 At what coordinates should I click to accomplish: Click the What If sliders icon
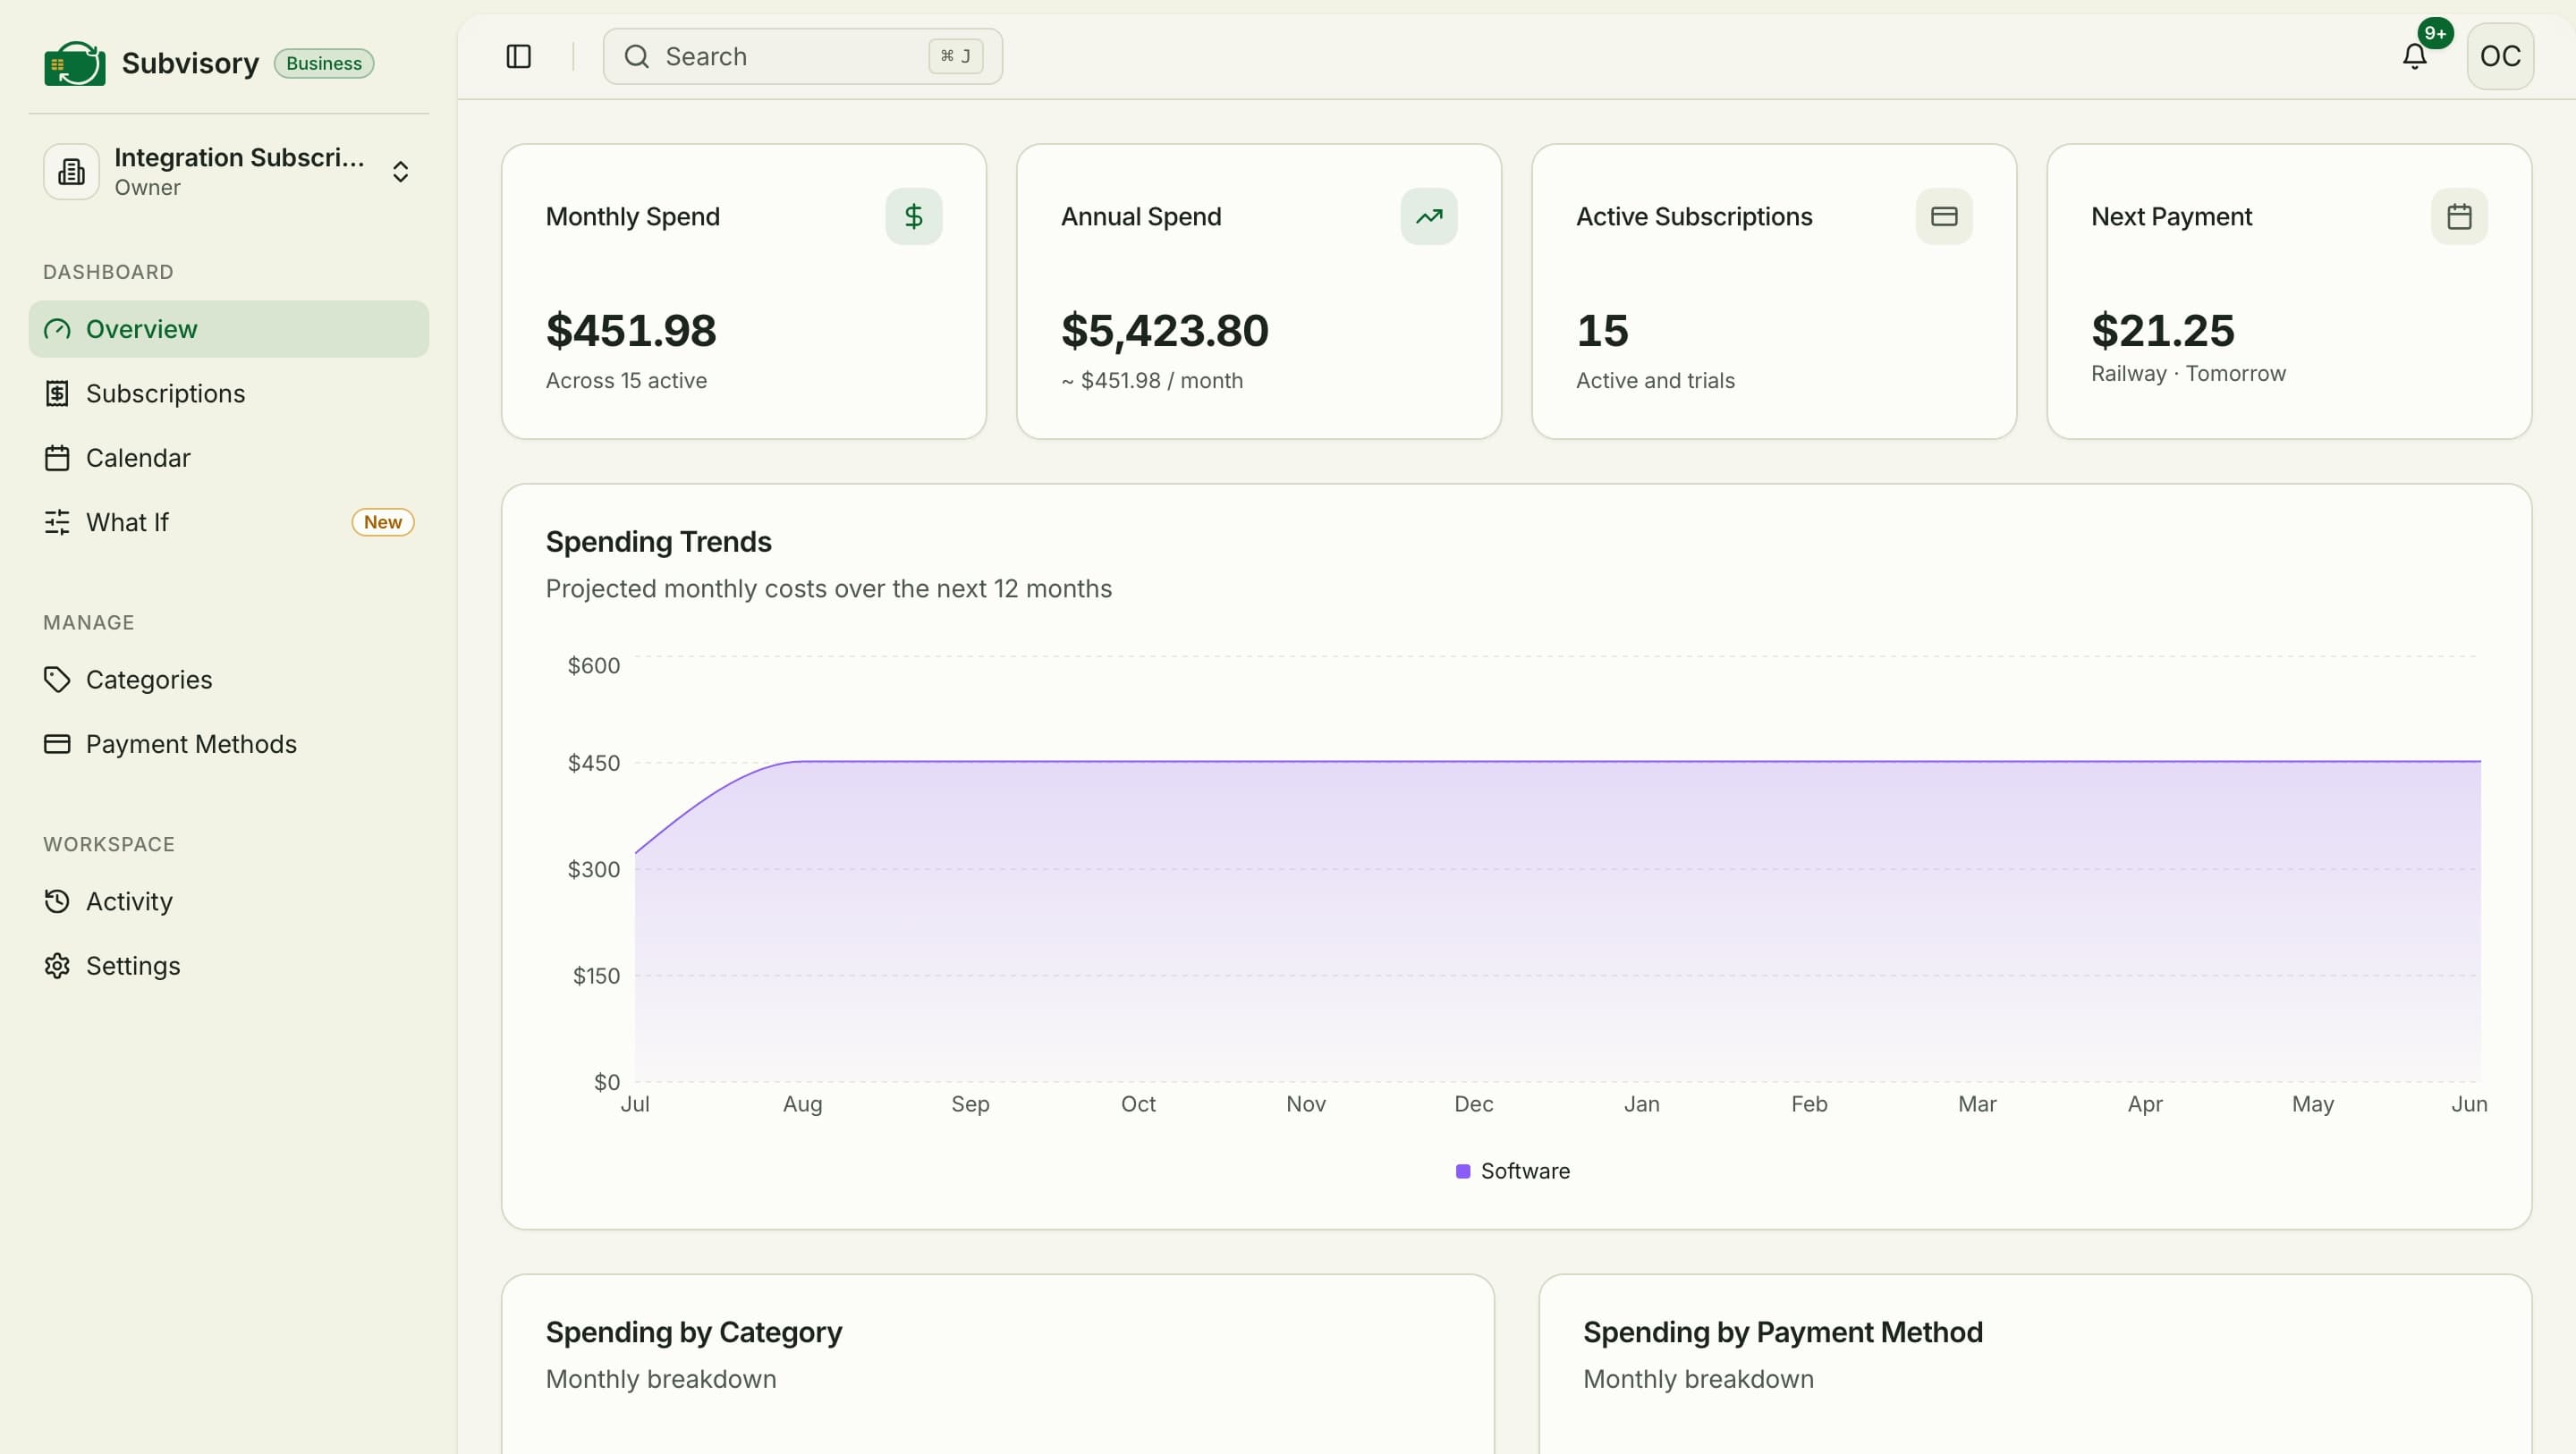point(57,522)
